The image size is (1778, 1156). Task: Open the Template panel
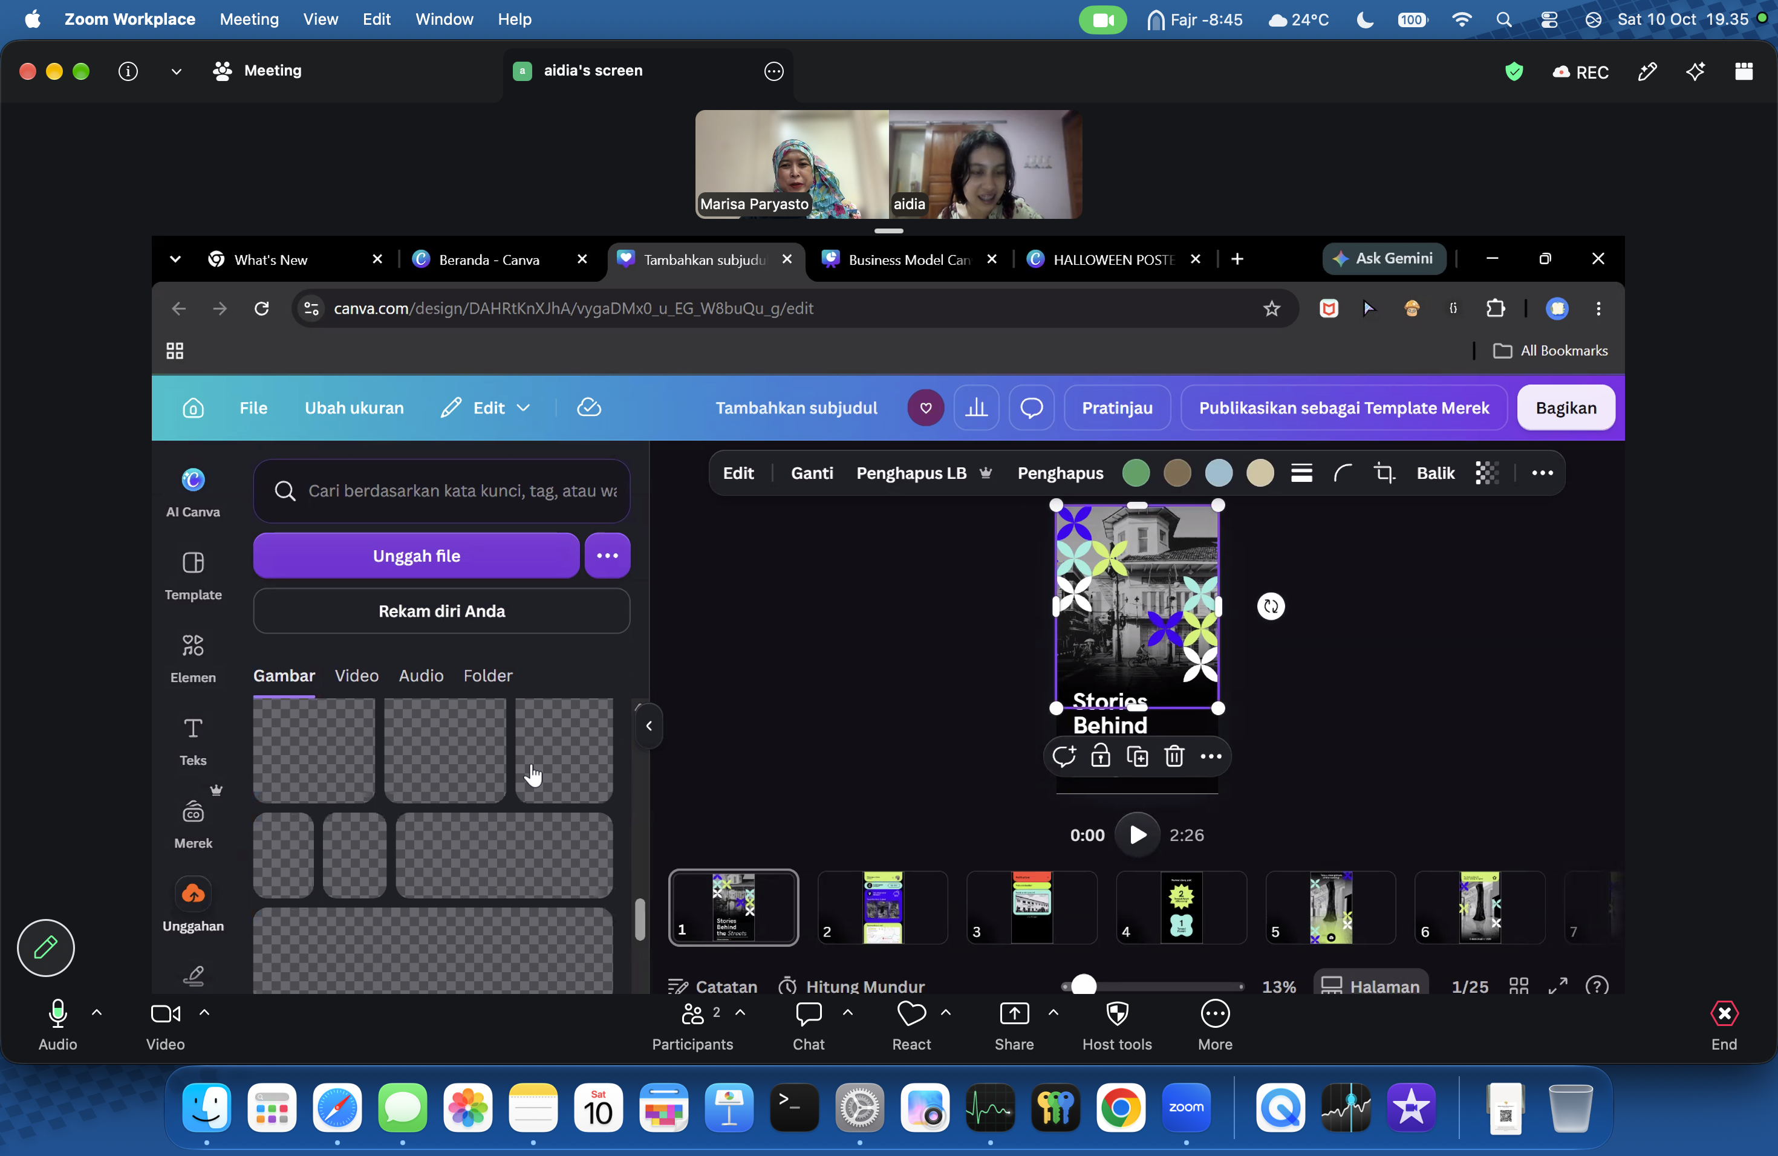click(193, 575)
